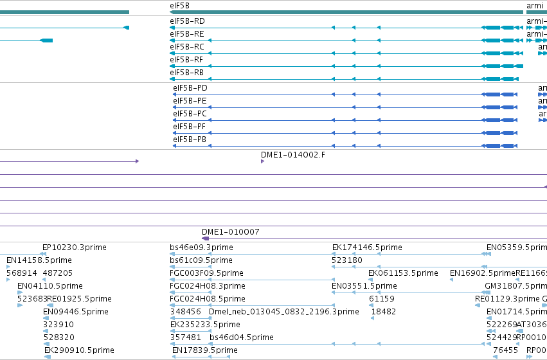
Task: Select EST bs46d04.5prime
Action: pyautogui.click(x=242, y=338)
